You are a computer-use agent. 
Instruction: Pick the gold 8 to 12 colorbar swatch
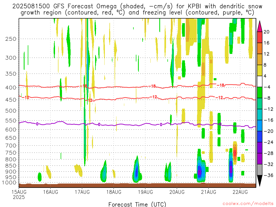(x=260, y=59)
